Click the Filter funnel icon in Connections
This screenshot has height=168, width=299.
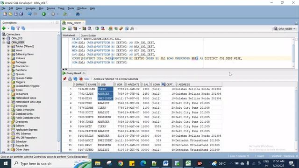point(18,28)
